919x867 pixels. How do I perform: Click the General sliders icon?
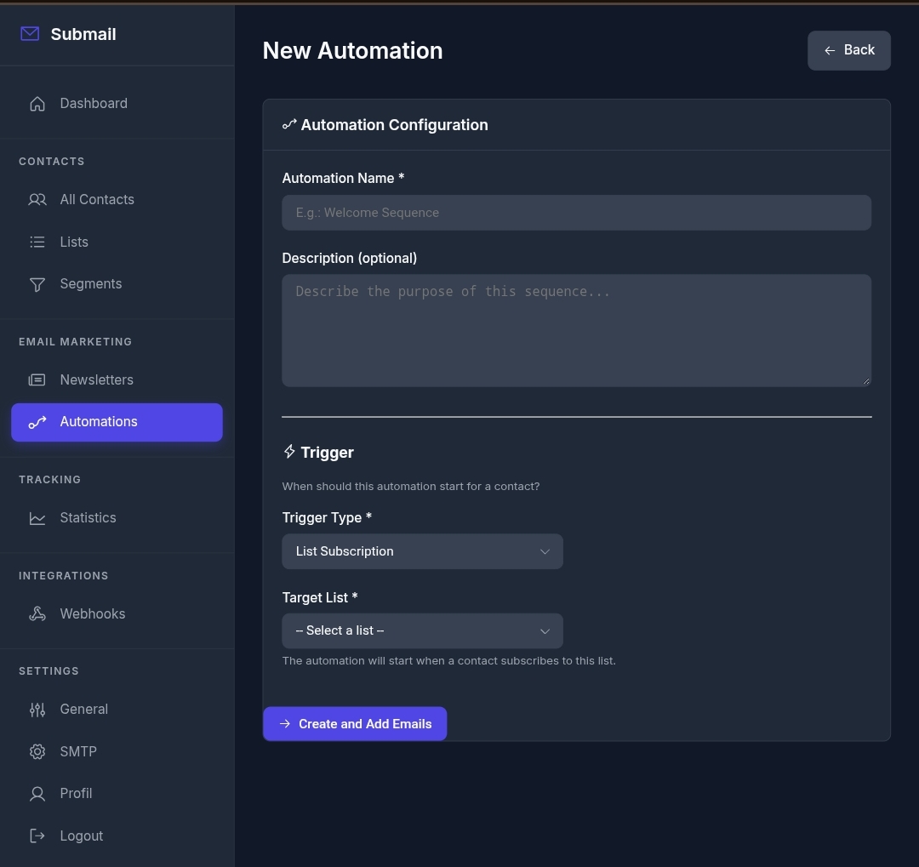click(x=37, y=710)
